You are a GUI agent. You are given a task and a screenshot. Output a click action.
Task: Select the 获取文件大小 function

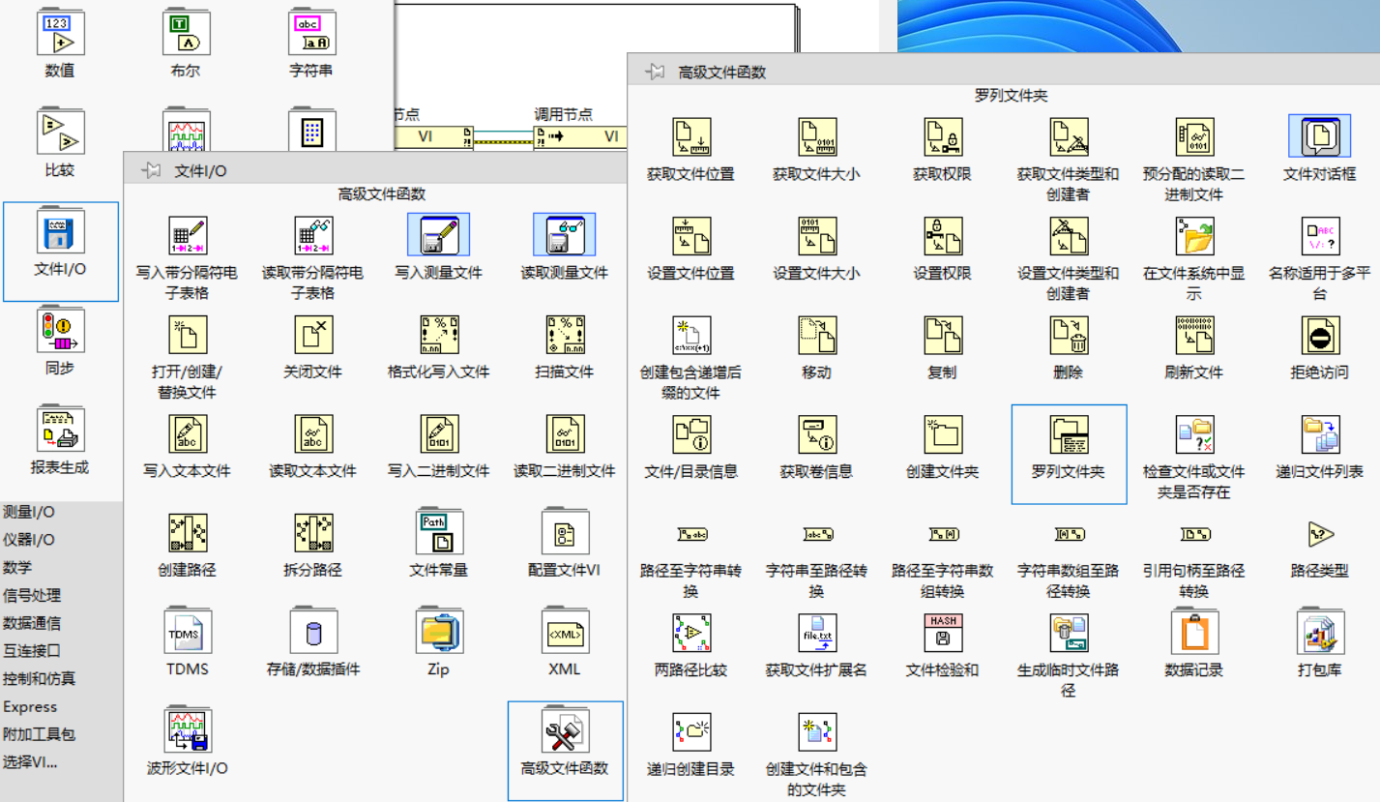point(817,137)
